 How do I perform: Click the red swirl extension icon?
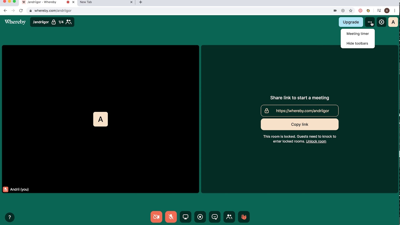coord(360,11)
